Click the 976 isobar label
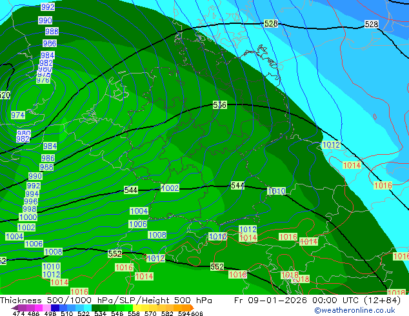The height and width of the screenshot is (316, 409). (43, 81)
